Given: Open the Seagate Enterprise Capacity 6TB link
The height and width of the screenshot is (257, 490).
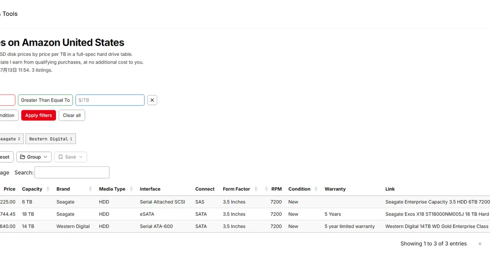Looking at the screenshot, I should 438,202.
